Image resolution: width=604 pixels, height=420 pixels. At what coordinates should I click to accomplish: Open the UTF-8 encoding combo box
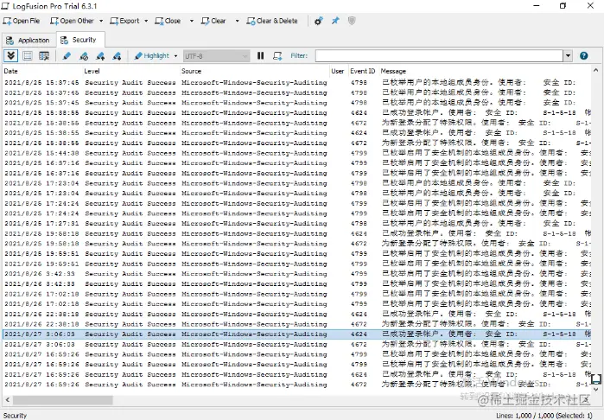click(x=216, y=56)
